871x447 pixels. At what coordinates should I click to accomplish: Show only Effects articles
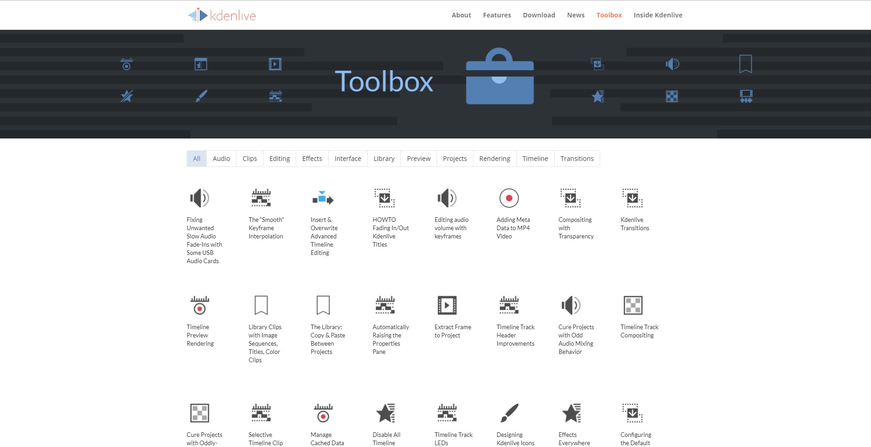312,159
